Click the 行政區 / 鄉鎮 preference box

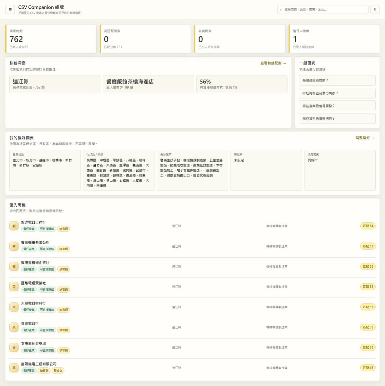pos(119,170)
